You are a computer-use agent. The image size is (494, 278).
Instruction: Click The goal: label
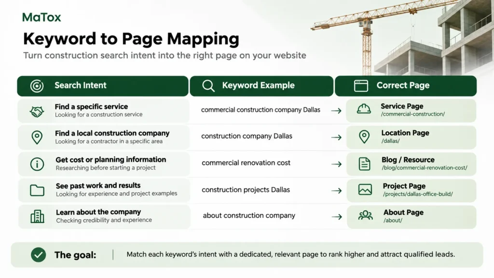click(x=75, y=255)
